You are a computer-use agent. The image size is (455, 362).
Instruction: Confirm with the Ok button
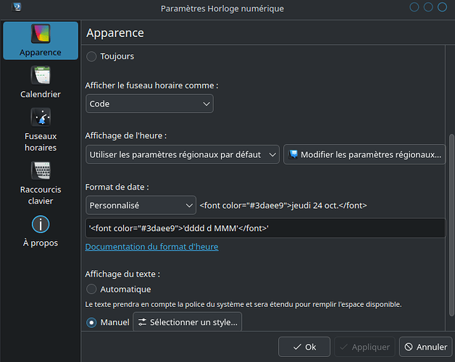pyautogui.click(x=304, y=347)
